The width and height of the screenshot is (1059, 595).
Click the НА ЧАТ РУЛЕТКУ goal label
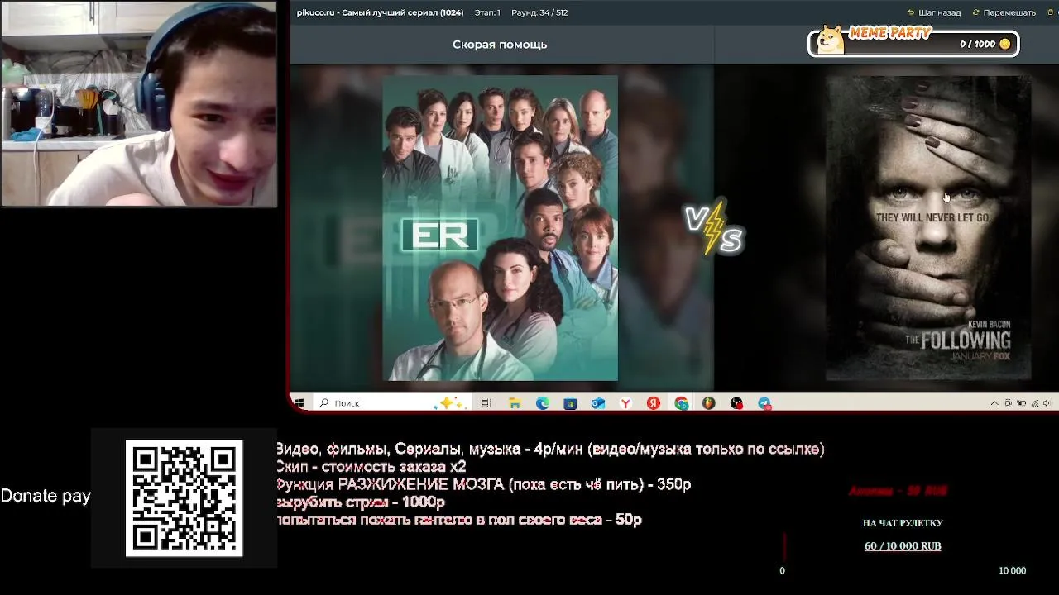(x=903, y=523)
